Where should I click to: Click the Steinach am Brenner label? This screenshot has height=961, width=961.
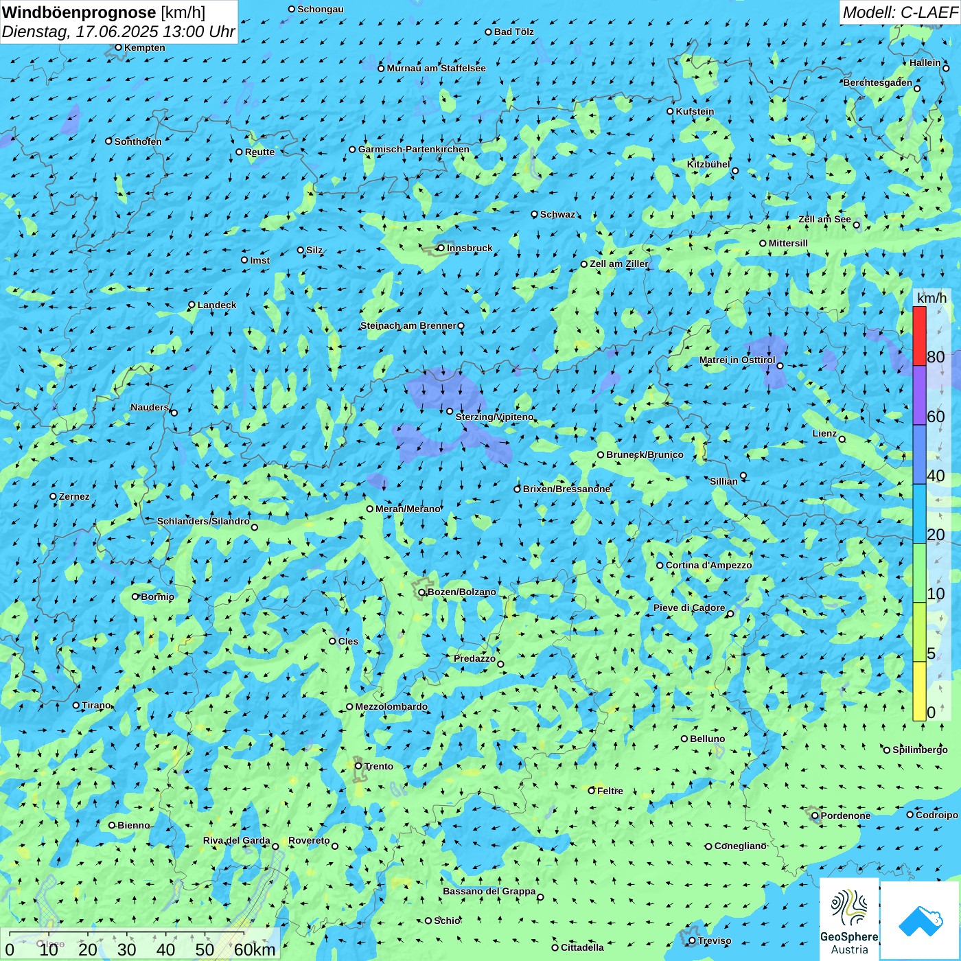point(408,325)
